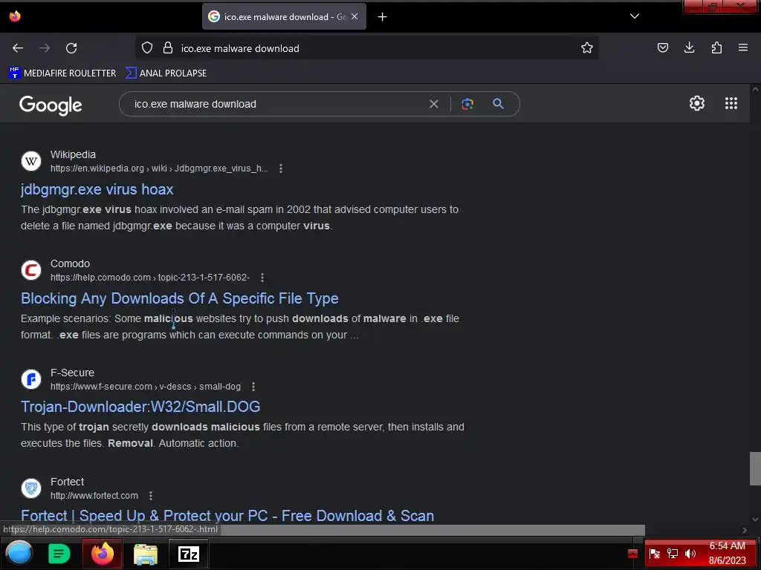Open the Firefox downloads panel

tap(689, 47)
